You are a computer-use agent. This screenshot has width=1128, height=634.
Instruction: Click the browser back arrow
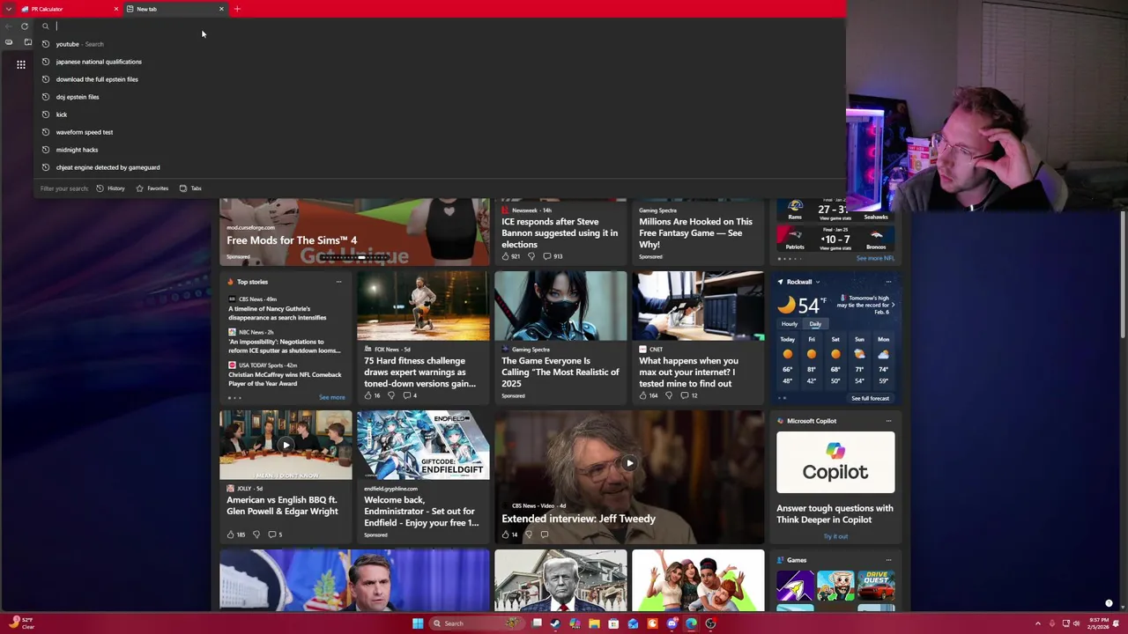coord(9,26)
